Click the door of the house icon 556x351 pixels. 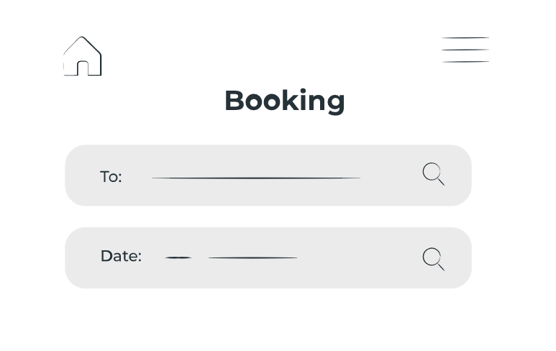pos(83,68)
